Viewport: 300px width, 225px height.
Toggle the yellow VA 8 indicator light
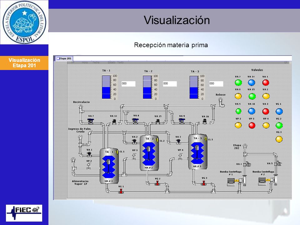coord(238,96)
